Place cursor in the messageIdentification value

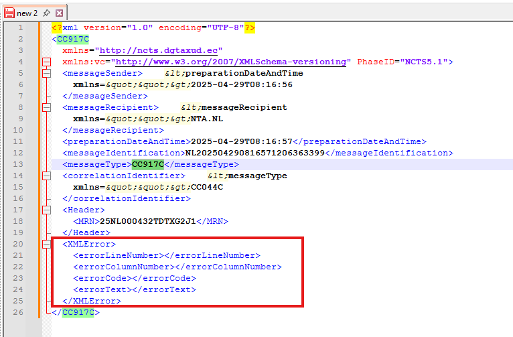pos(254,153)
